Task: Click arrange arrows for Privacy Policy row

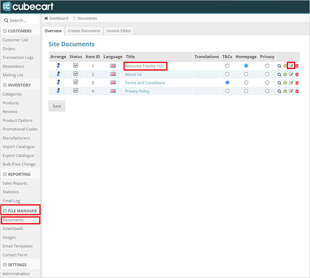Action: 58,91
